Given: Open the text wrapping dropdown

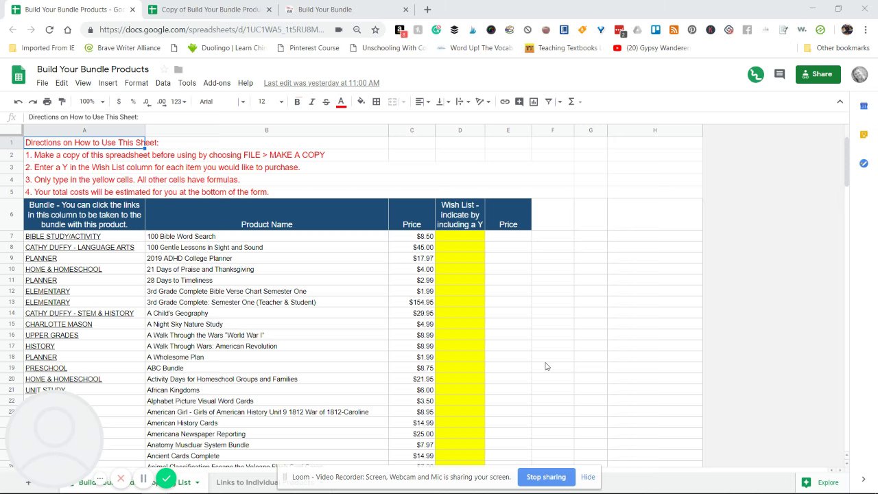Looking at the screenshot, I should coord(462,102).
